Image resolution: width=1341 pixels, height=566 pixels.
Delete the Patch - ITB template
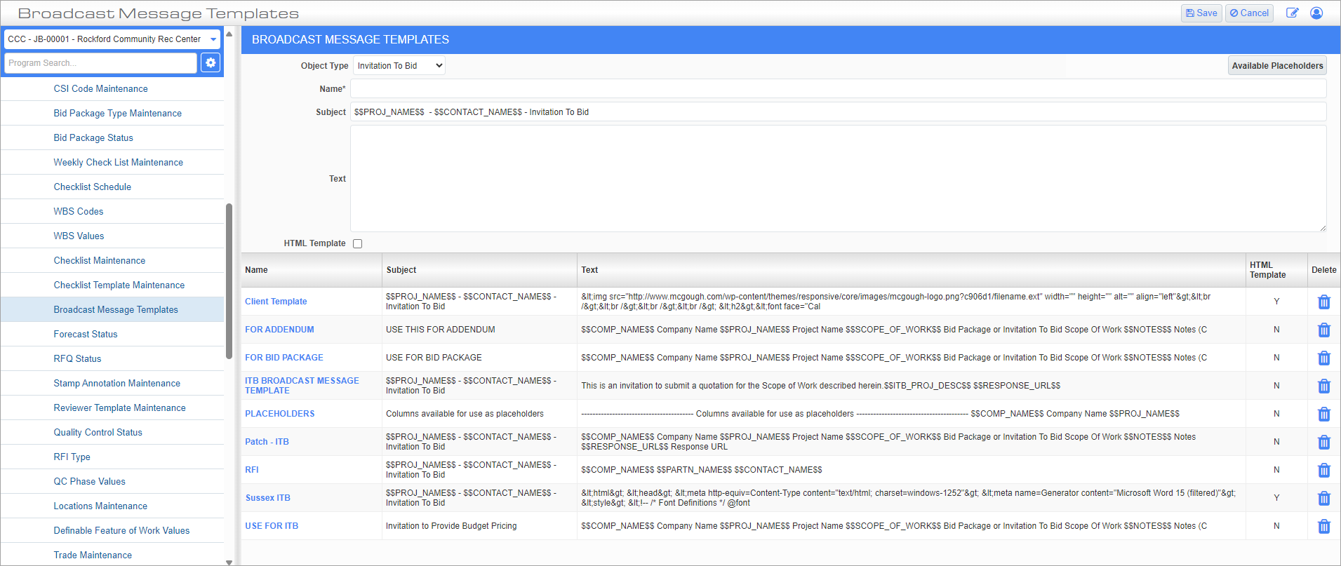[x=1323, y=442]
